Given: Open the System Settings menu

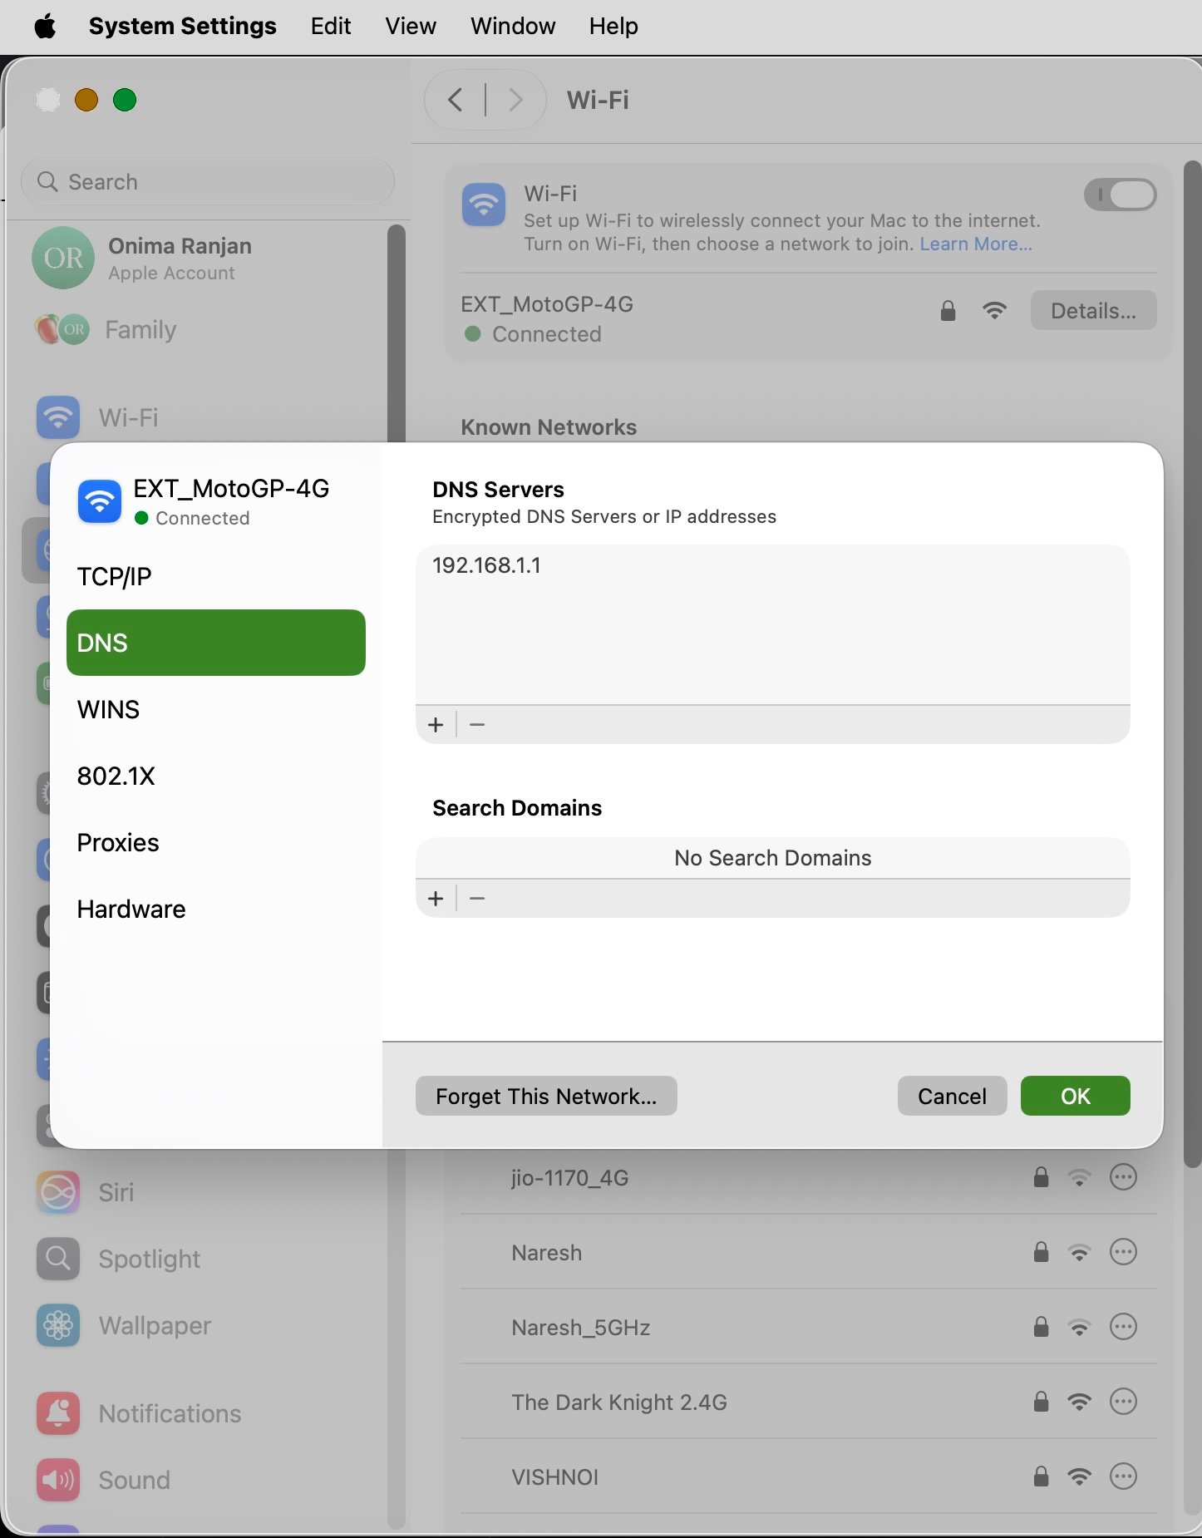Looking at the screenshot, I should tap(182, 27).
